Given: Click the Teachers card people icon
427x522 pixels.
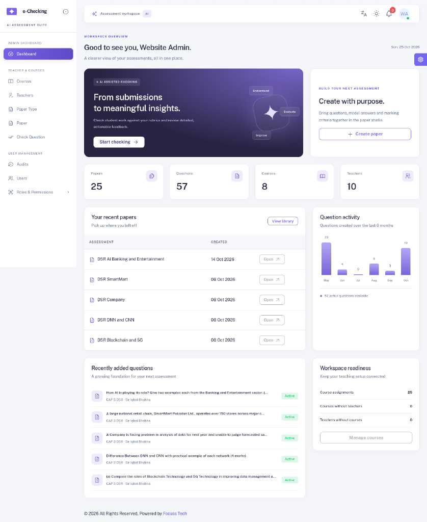Looking at the screenshot, I should point(408,176).
